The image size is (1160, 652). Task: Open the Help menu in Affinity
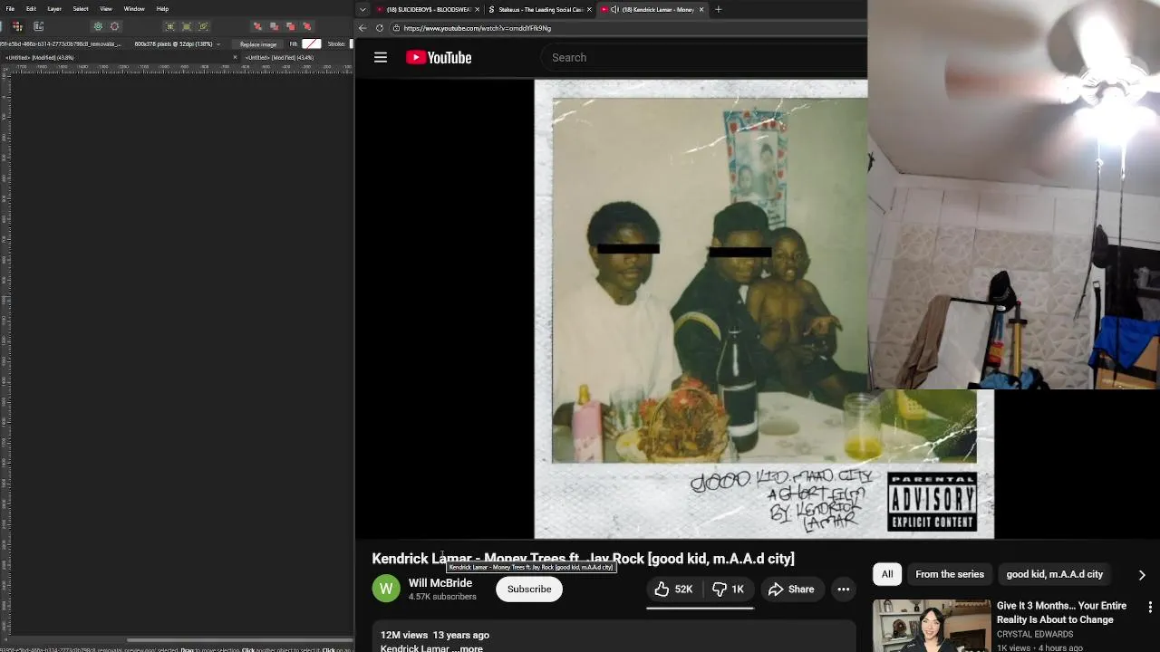162,9
